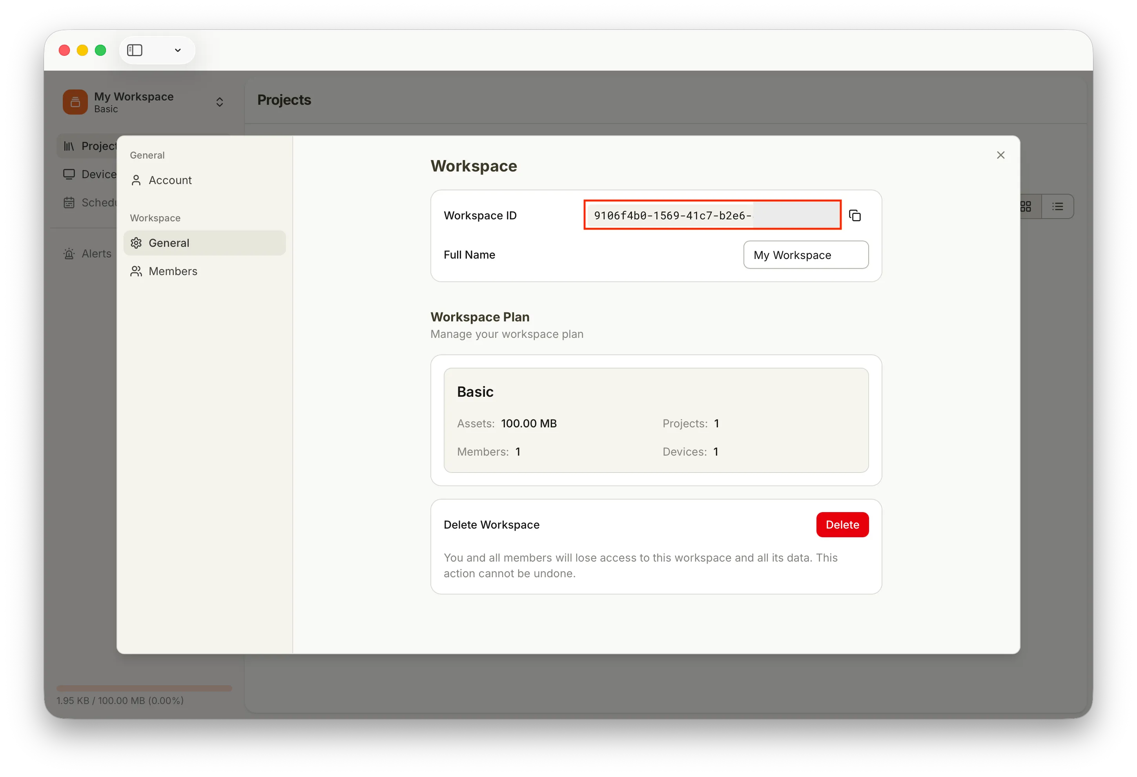
Task: Select the Members people icon
Action: 136,271
